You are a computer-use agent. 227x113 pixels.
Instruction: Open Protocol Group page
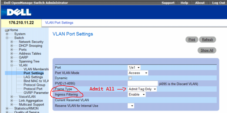pyautogui.click(x=34, y=85)
